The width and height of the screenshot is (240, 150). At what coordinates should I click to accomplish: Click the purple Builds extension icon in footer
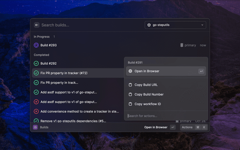coord(36,127)
